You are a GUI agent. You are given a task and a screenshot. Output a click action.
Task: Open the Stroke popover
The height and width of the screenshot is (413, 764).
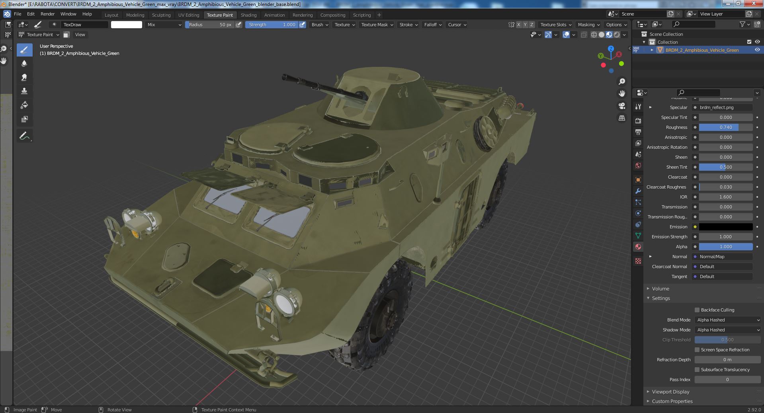point(408,25)
